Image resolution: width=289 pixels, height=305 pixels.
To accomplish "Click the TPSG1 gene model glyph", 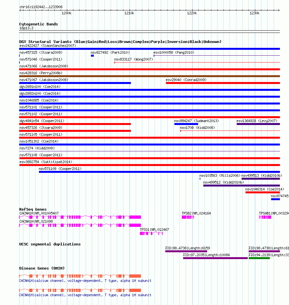I will (151, 233).
